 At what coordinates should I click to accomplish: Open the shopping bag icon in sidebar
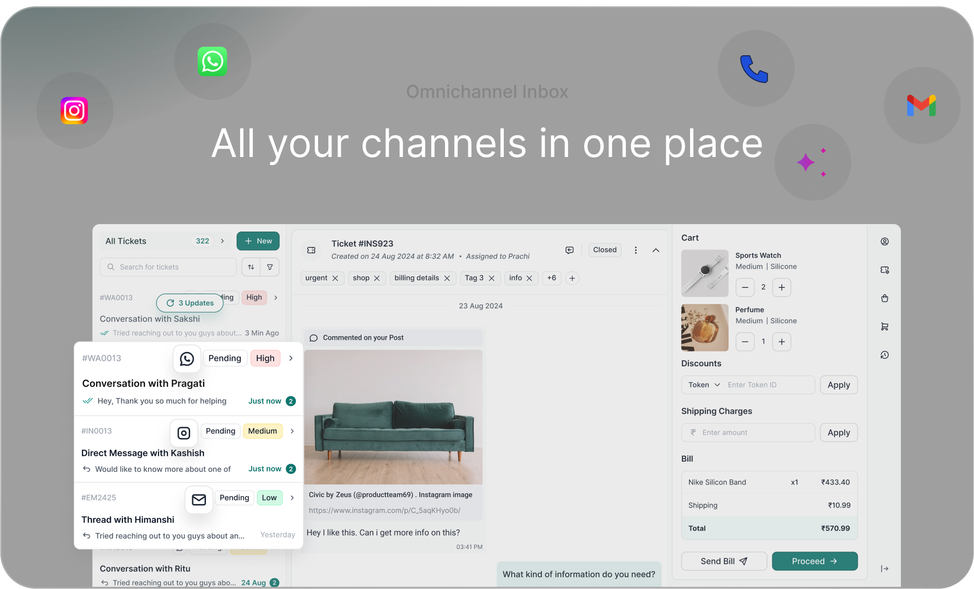885,298
